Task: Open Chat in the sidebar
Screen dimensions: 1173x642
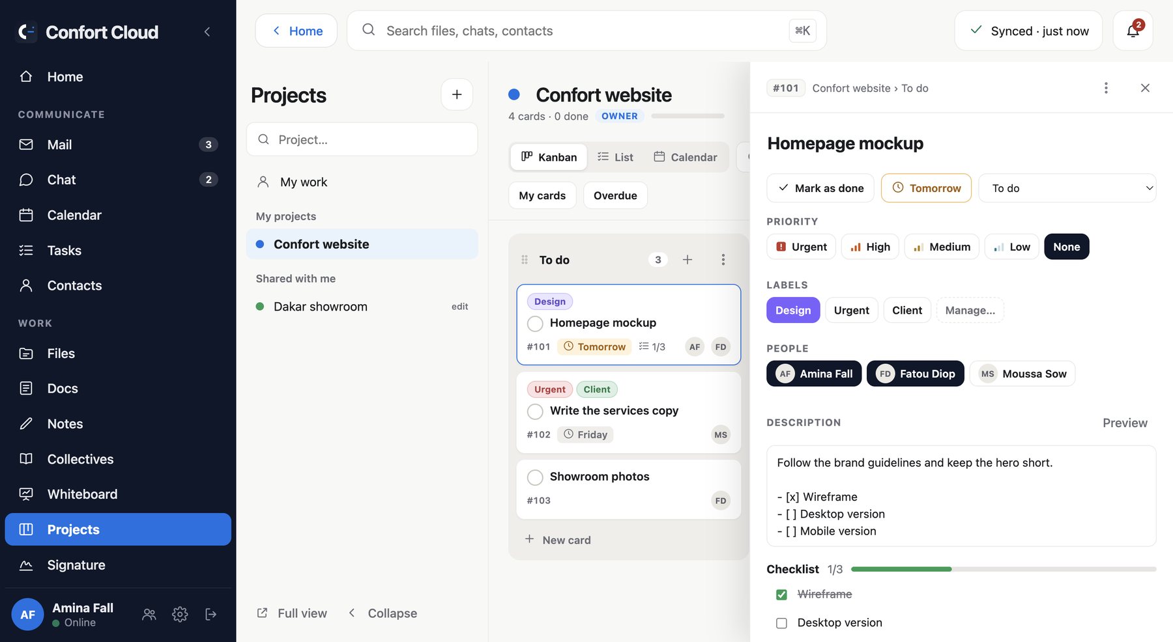Action: coord(118,180)
